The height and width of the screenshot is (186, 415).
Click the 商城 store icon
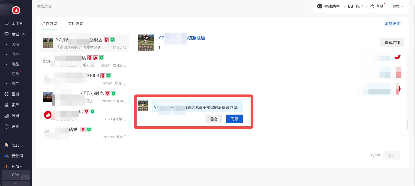(x=7, y=34)
